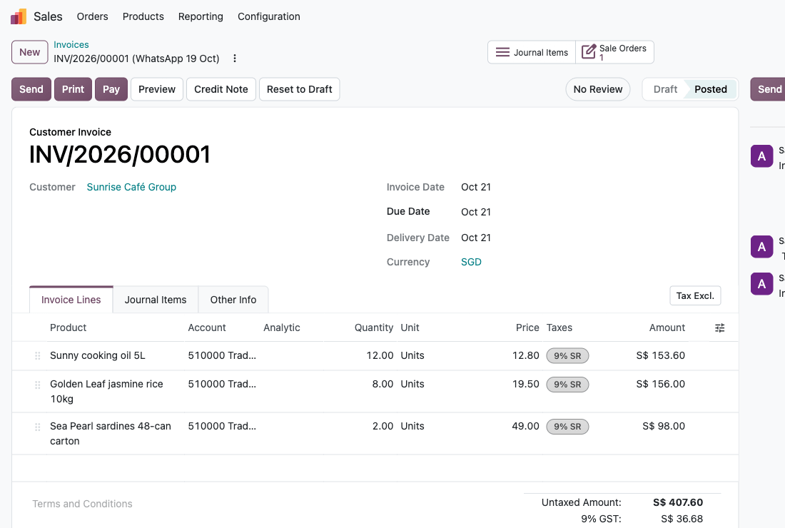Switch to the Journal Items tab

click(155, 300)
